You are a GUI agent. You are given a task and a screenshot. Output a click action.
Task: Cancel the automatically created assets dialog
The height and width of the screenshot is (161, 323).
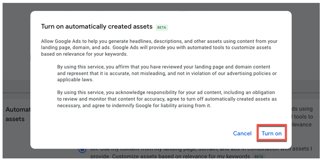tap(242, 133)
